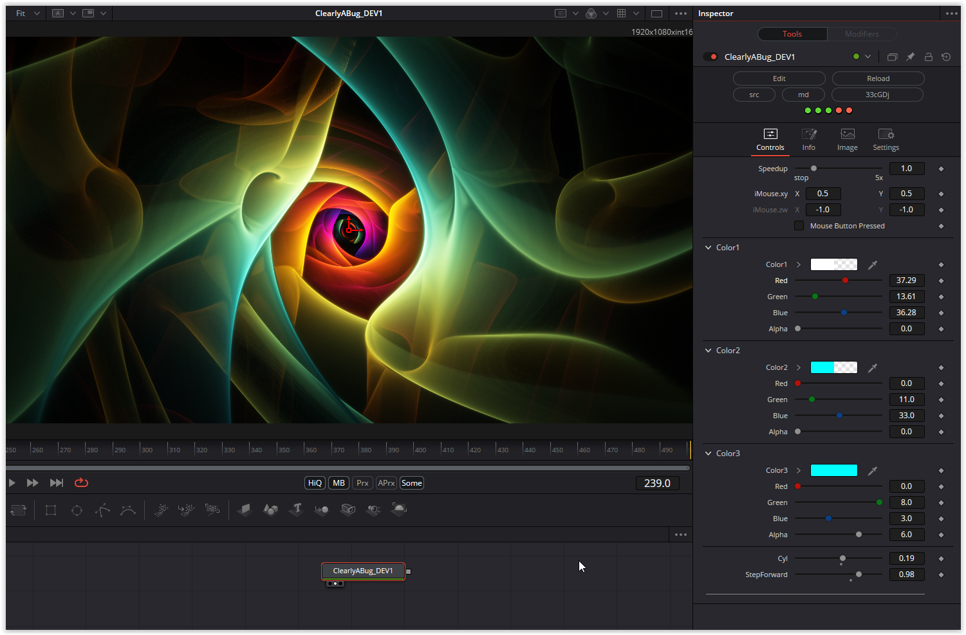Click the fast-forward double-arrow button

click(x=32, y=483)
